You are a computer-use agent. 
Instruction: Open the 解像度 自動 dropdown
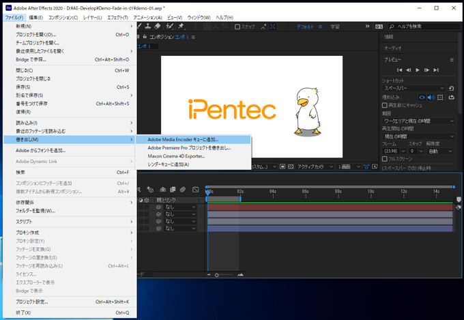click(x=440, y=151)
